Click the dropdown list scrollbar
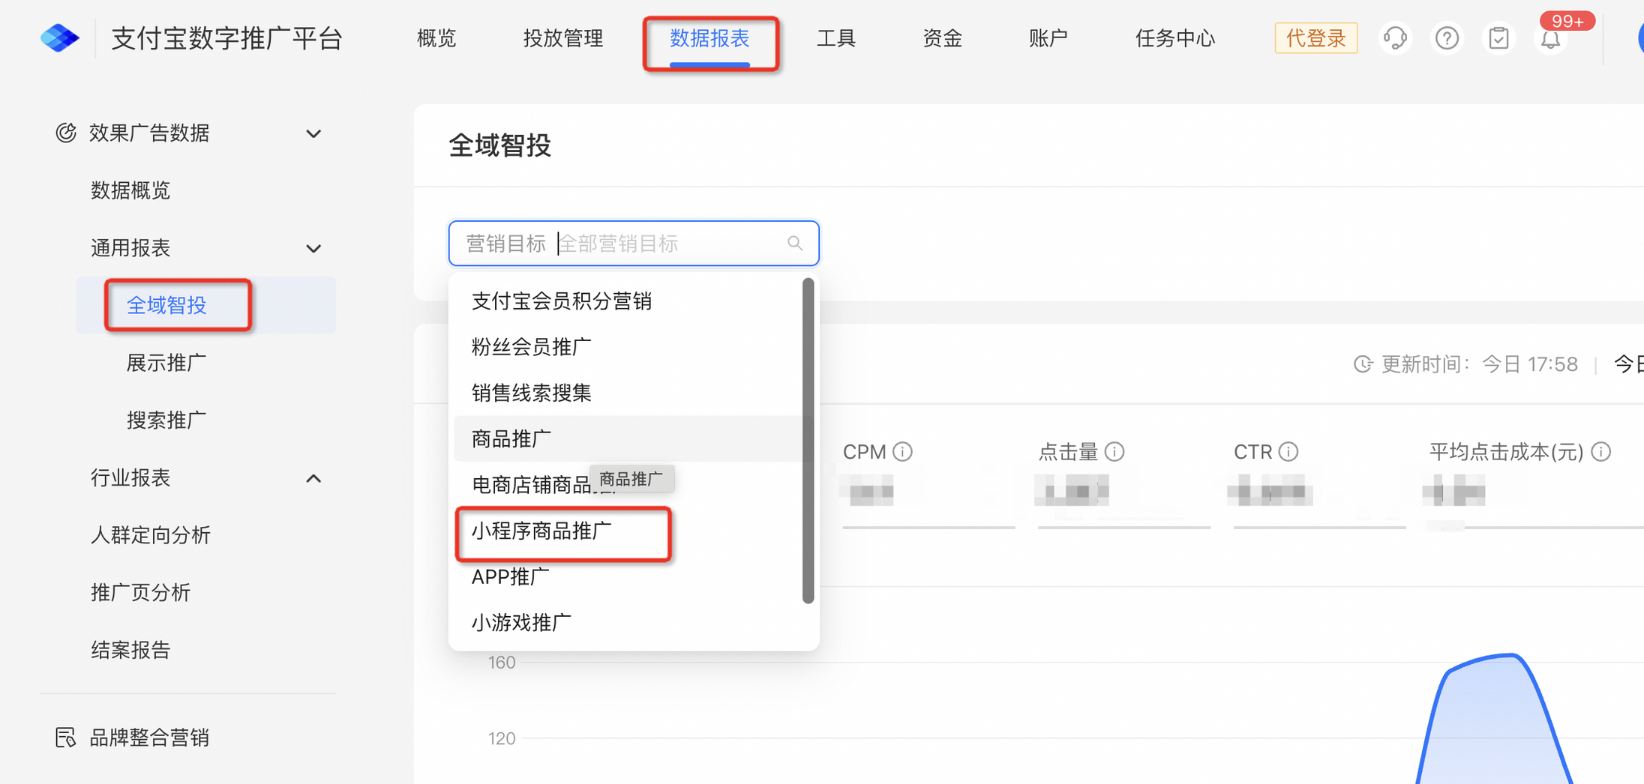1644x784 pixels. point(808,441)
